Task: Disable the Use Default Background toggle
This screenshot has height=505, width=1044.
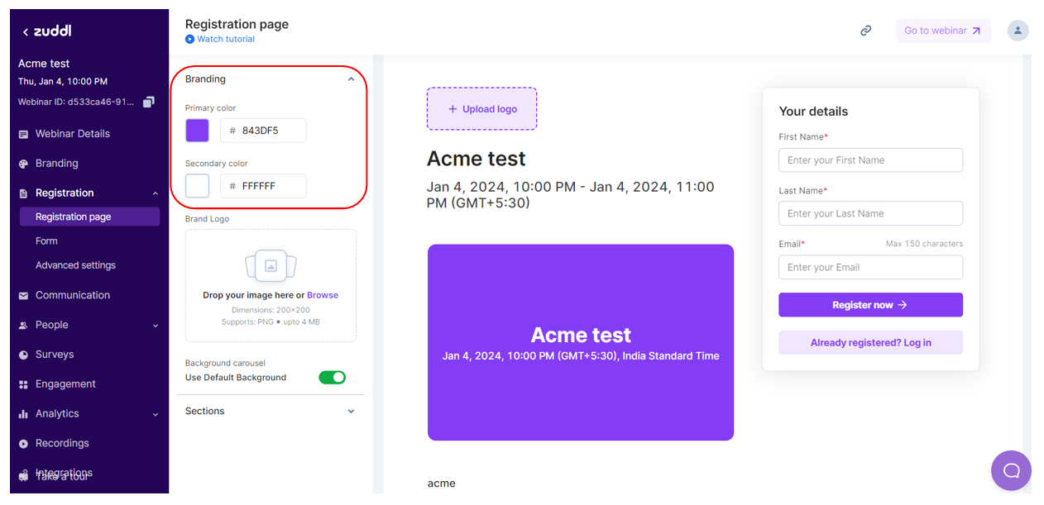Action: pos(332,378)
